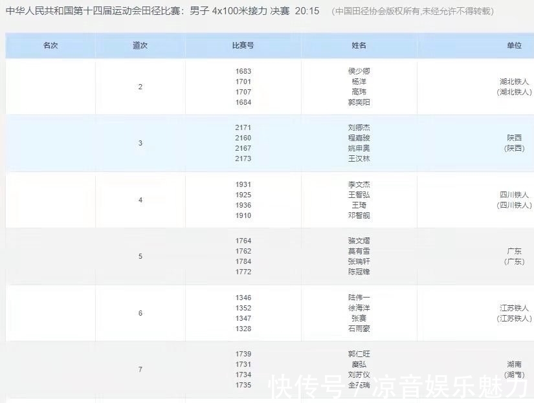Click the unit line 江苏铁人 (no parentheses) in lane 6
The height and width of the screenshot is (403, 534).
point(514,308)
